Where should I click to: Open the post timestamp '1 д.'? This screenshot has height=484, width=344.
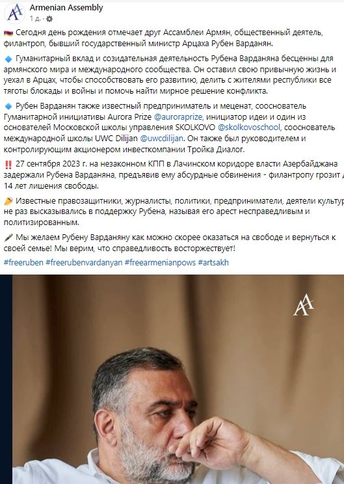[35, 19]
